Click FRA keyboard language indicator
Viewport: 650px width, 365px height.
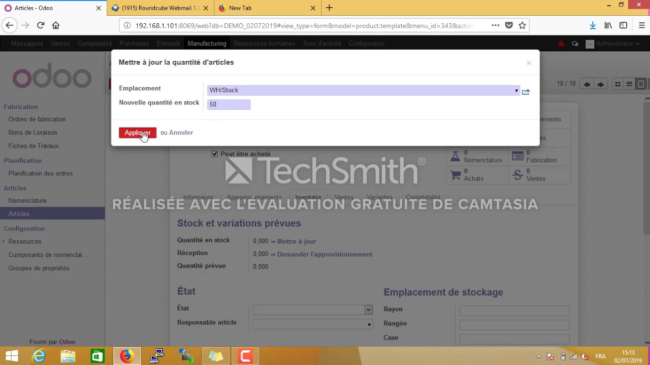tap(600, 356)
